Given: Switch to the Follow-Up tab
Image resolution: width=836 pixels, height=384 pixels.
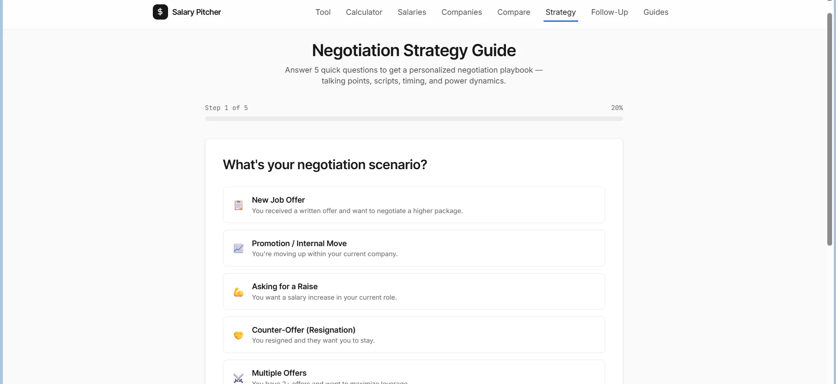Looking at the screenshot, I should click(x=610, y=12).
